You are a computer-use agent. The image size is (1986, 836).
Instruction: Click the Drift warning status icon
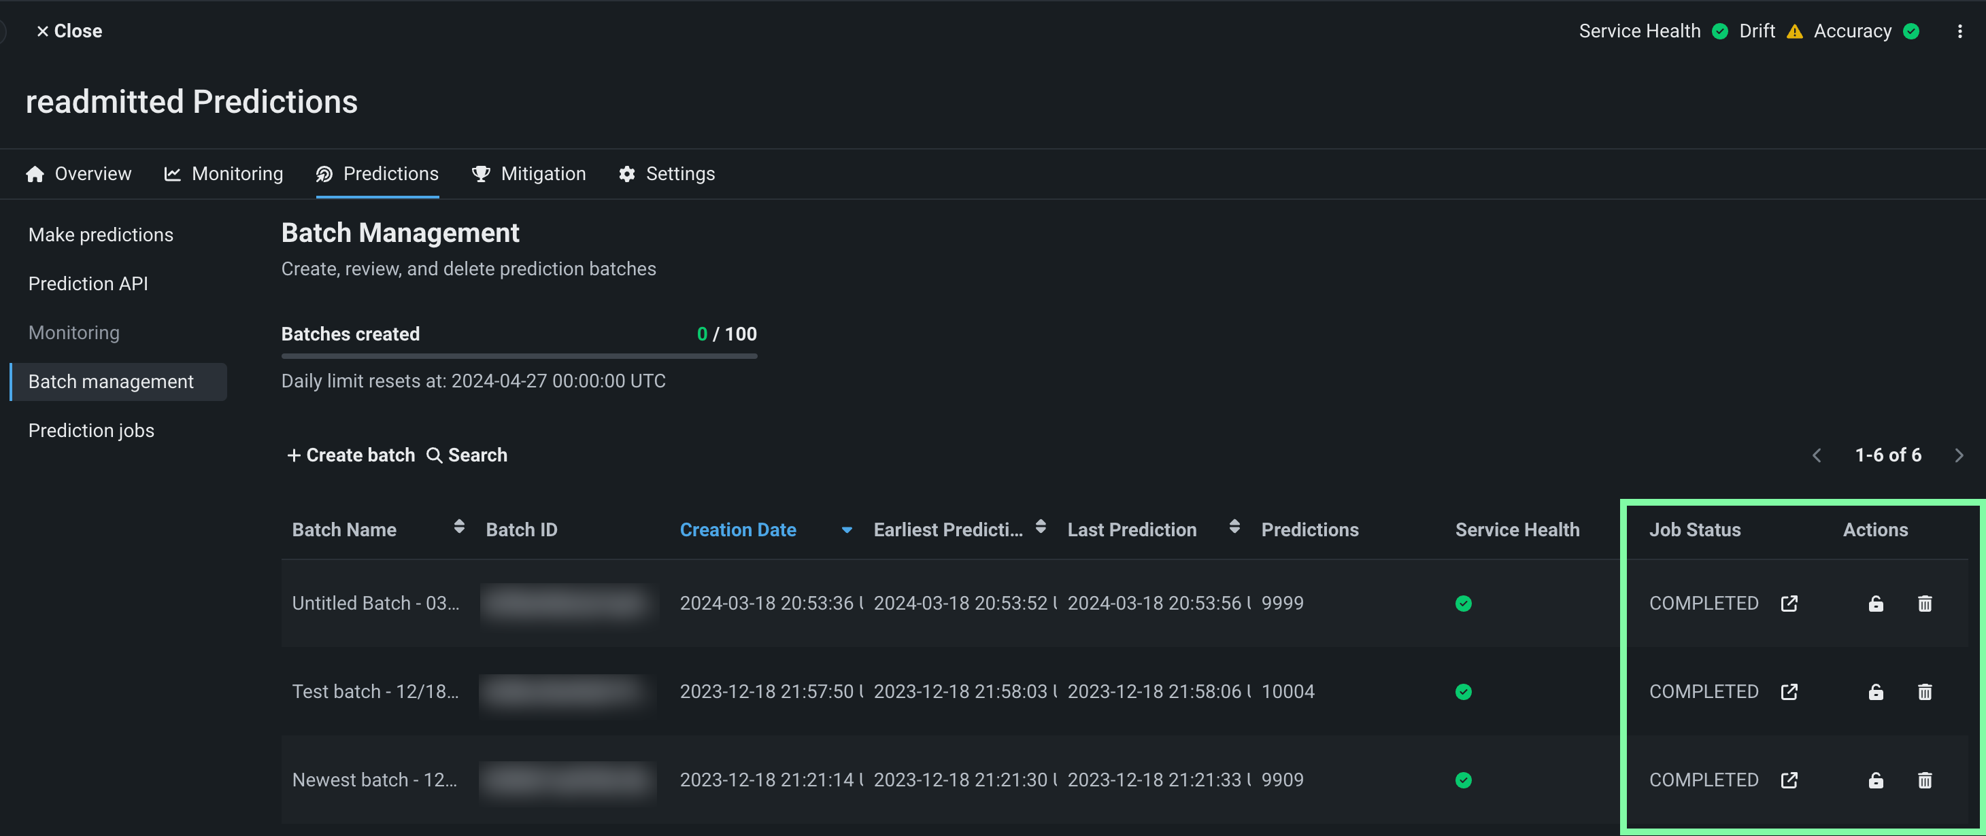(1794, 31)
